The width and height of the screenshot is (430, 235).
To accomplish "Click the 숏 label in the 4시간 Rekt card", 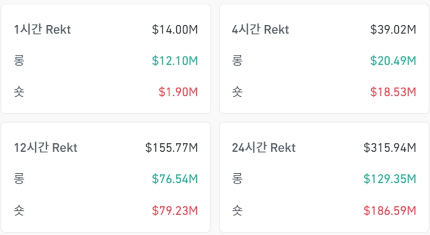I will tap(237, 92).
